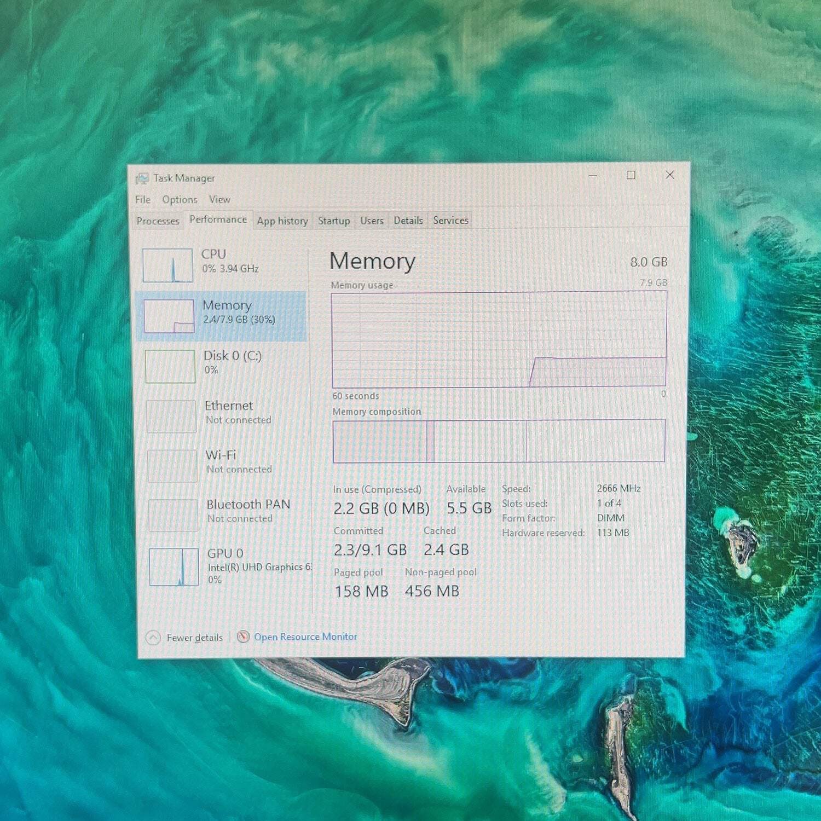Image resolution: width=821 pixels, height=821 pixels.
Task: Click the Fewer details label
Action: [x=195, y=638]
